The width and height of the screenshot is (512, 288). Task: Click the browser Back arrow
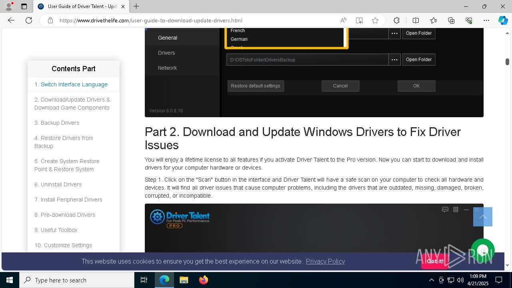[11, 20]
